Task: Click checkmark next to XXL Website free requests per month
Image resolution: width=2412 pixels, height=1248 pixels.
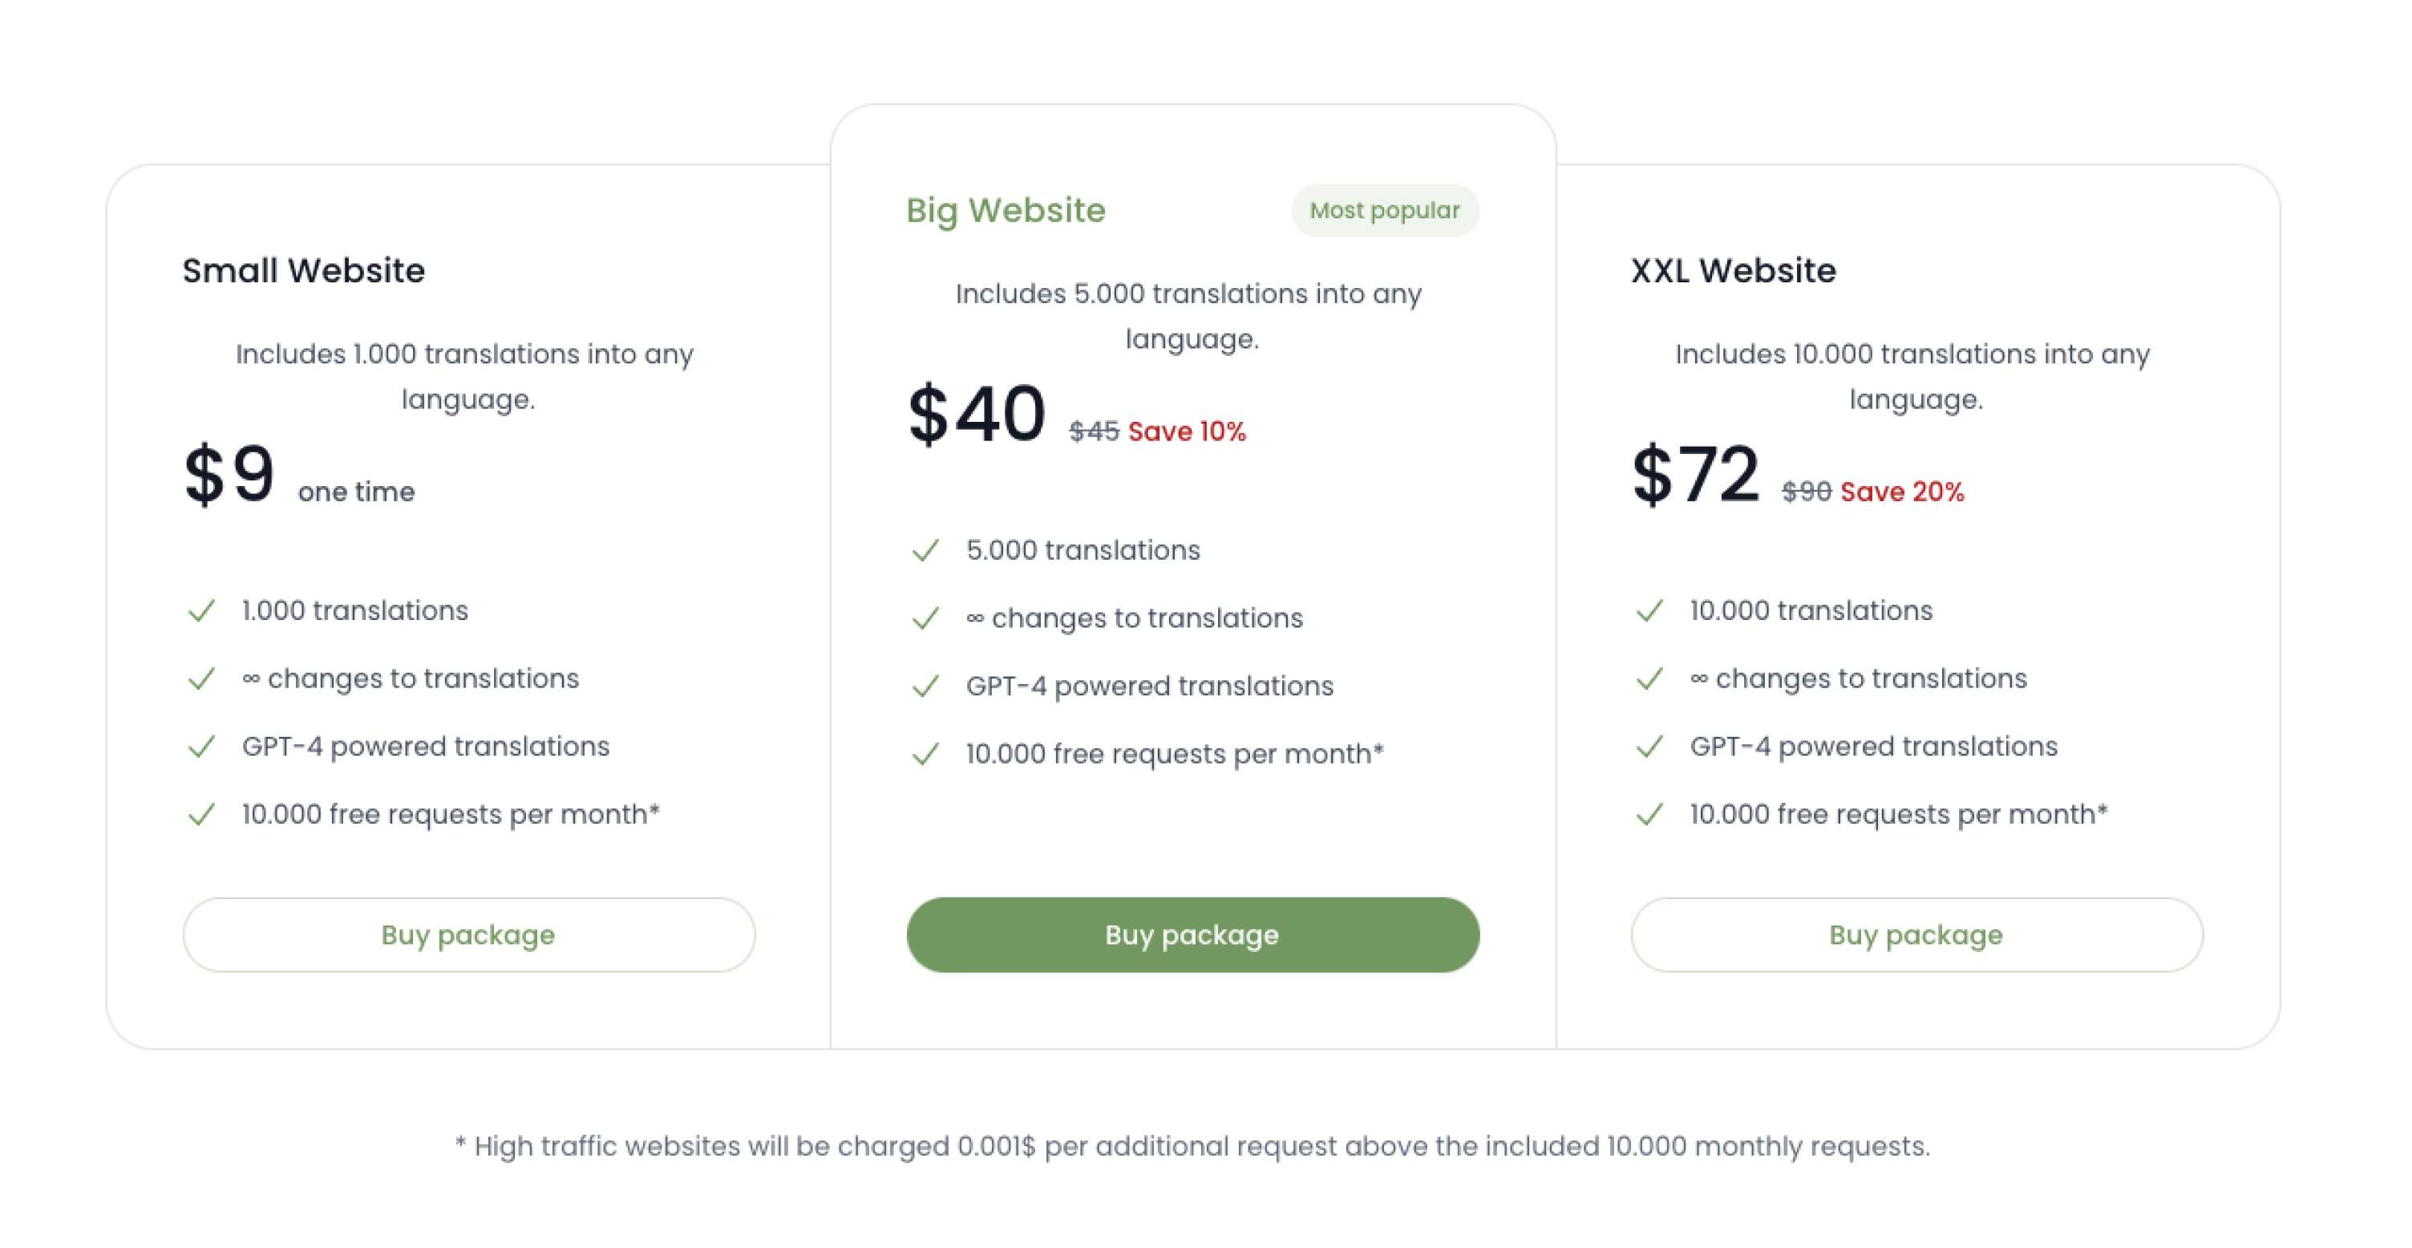Action: point(1649,815)
